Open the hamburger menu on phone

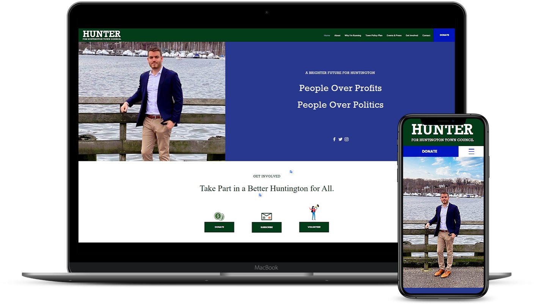[471, 151]
